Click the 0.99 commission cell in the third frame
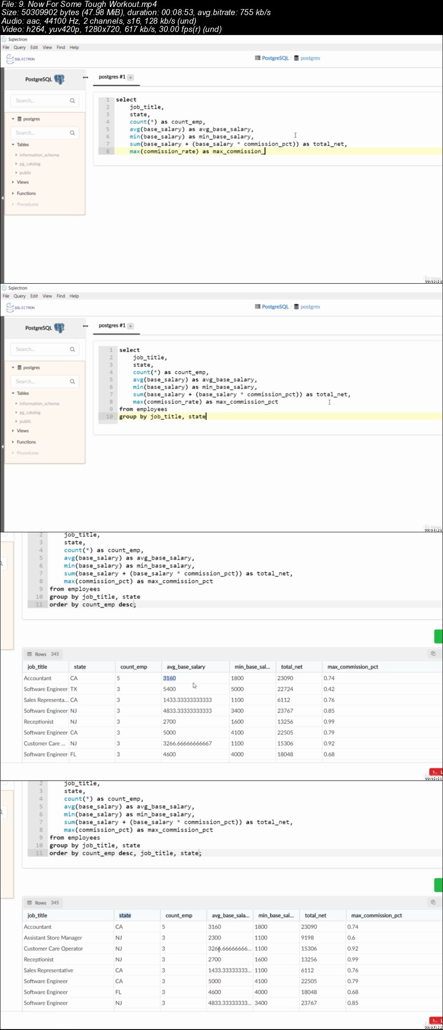The height and width of the screenshot is (1030, 443). pyautogui.click(x=329, y=722)
